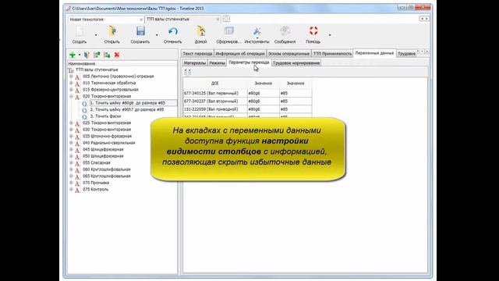499x281 pixels.
Task: Open the dropdown arrow beside Сохранить
Action: 157,34
